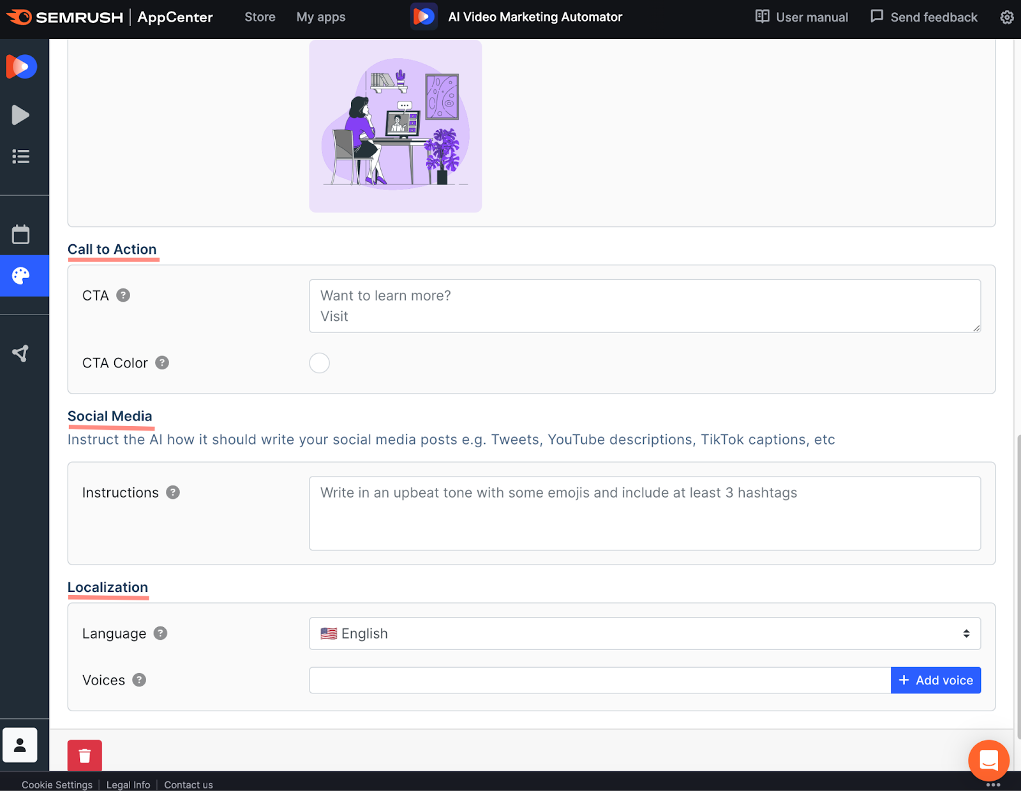Expand the Voices selection field
1021x791 pixels.
(x=599, y=680)
